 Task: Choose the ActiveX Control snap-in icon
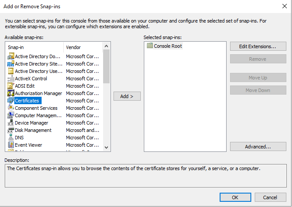pyautogui.click(x=11, y=79)
